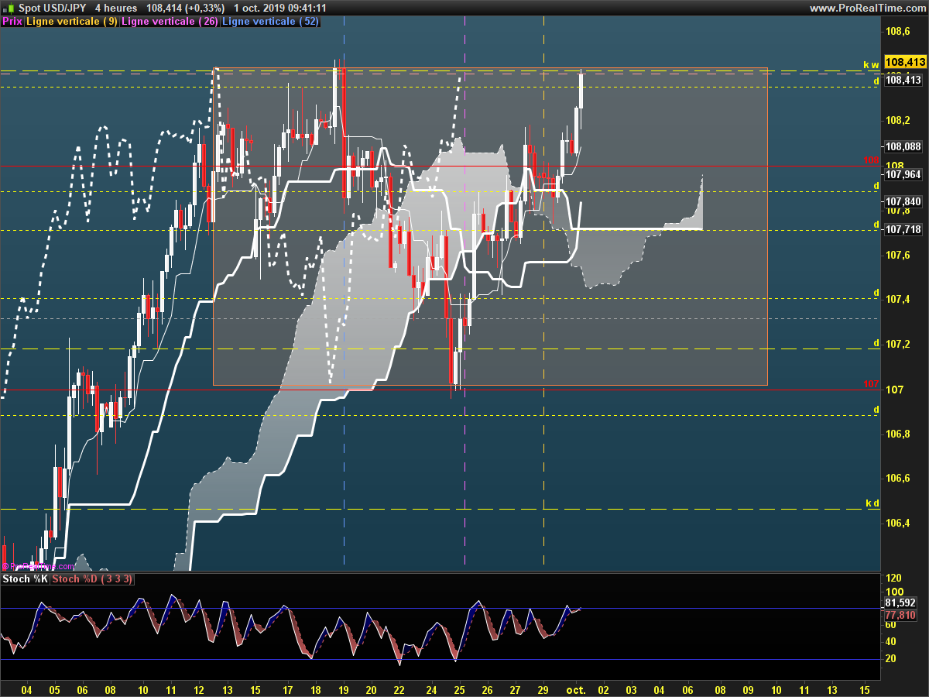
Task: Click the 108,2 price scale value
Action: [897, 121]
